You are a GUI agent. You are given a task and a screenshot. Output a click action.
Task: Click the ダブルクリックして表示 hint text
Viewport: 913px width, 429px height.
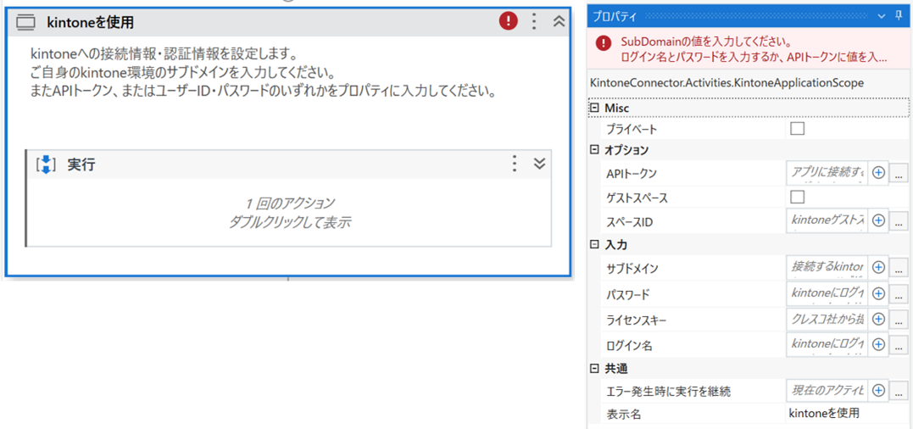290,222
